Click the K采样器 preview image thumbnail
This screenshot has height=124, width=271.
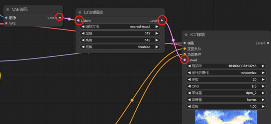pyautogui.click(x=226, y=117)
